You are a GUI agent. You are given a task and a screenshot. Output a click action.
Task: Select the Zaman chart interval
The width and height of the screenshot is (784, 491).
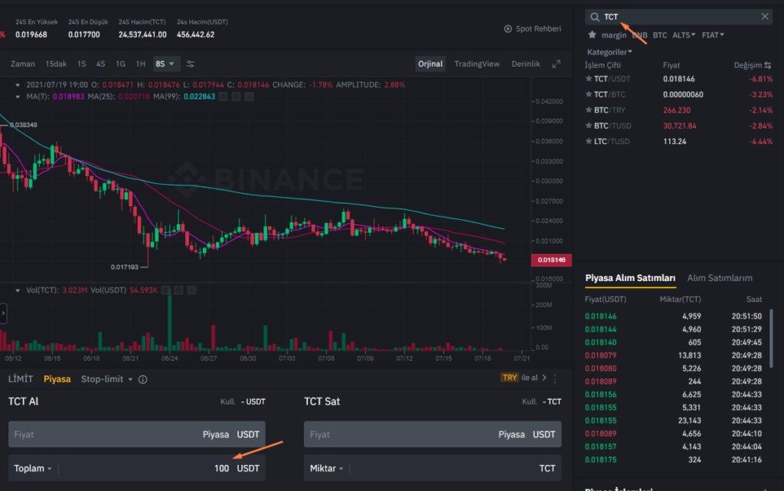[22, 64]
